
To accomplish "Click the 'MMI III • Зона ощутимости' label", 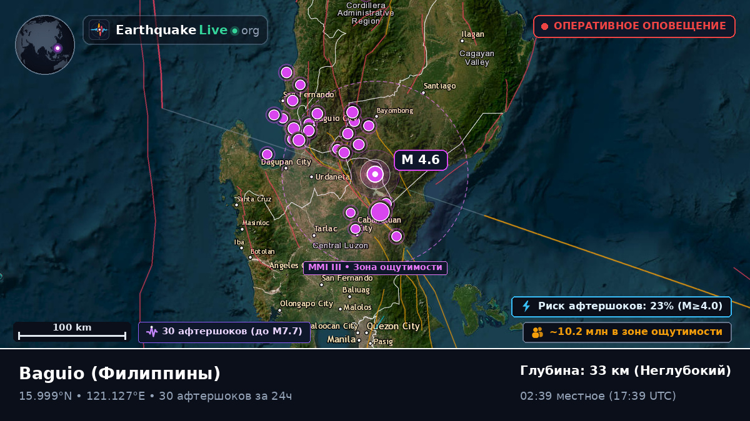I will (375, 268).
